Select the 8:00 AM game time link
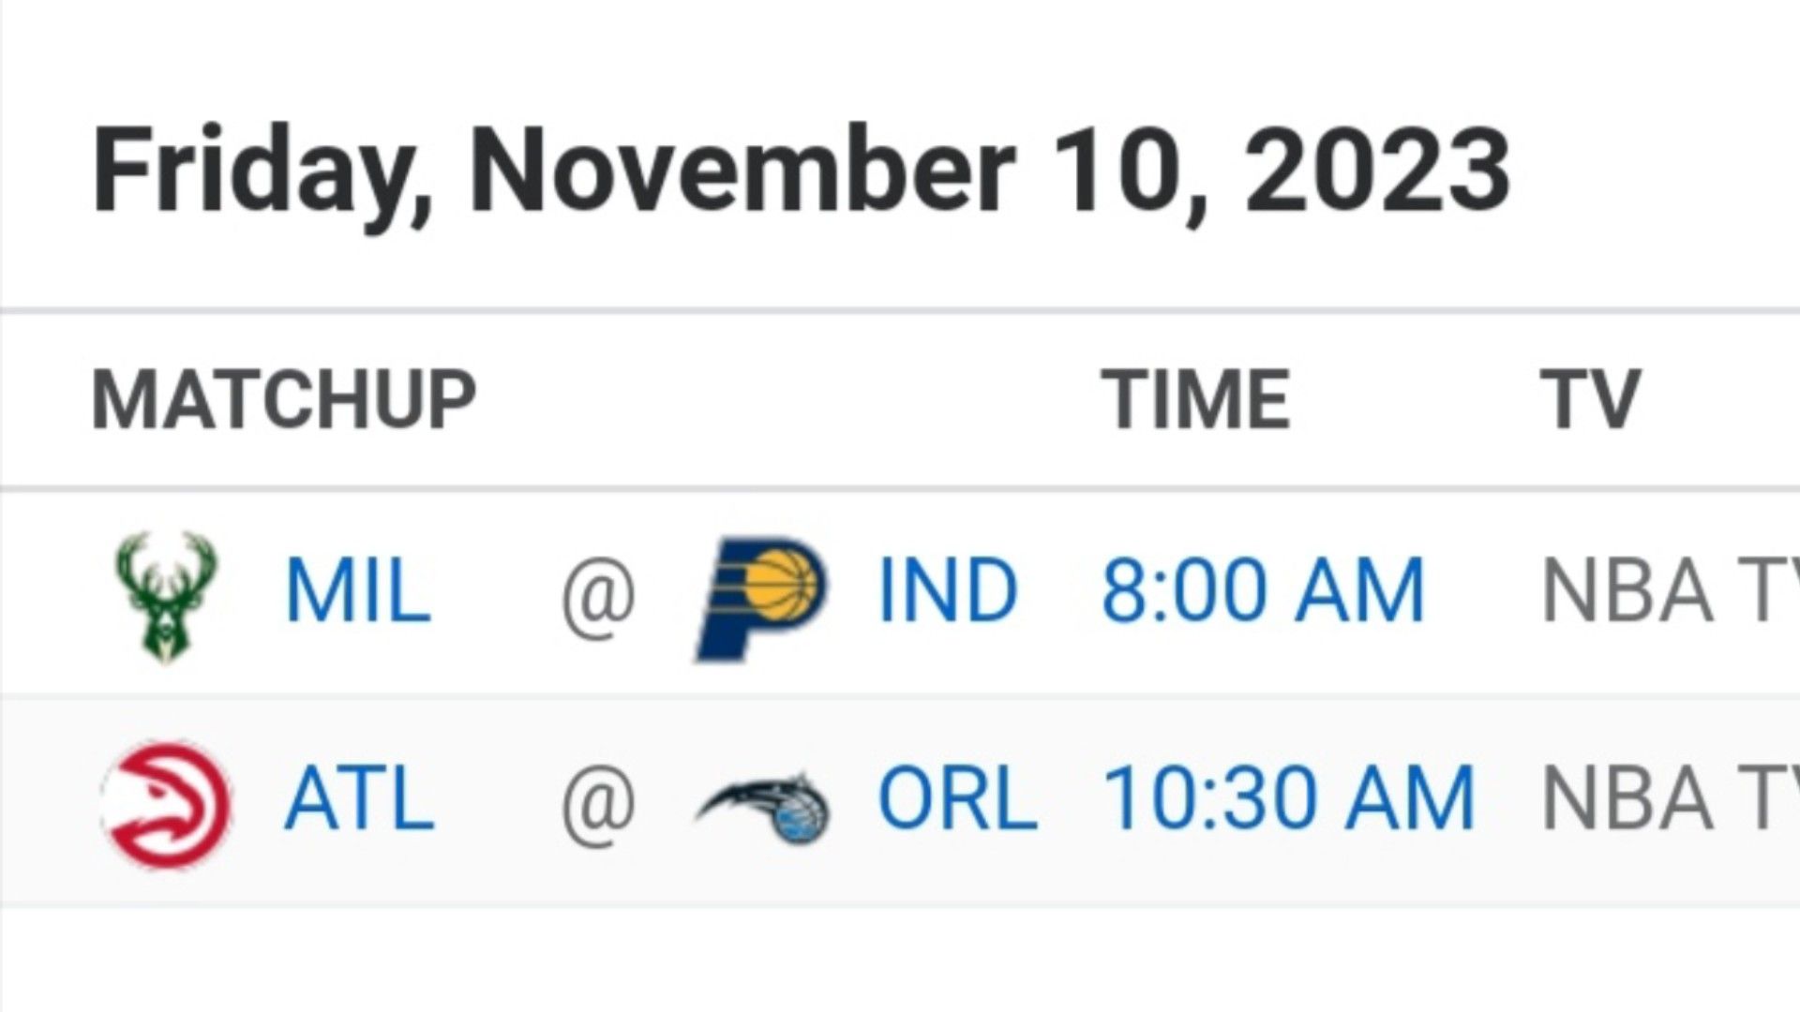This screenshot has width=1800, height=1012. [1263, 590]
